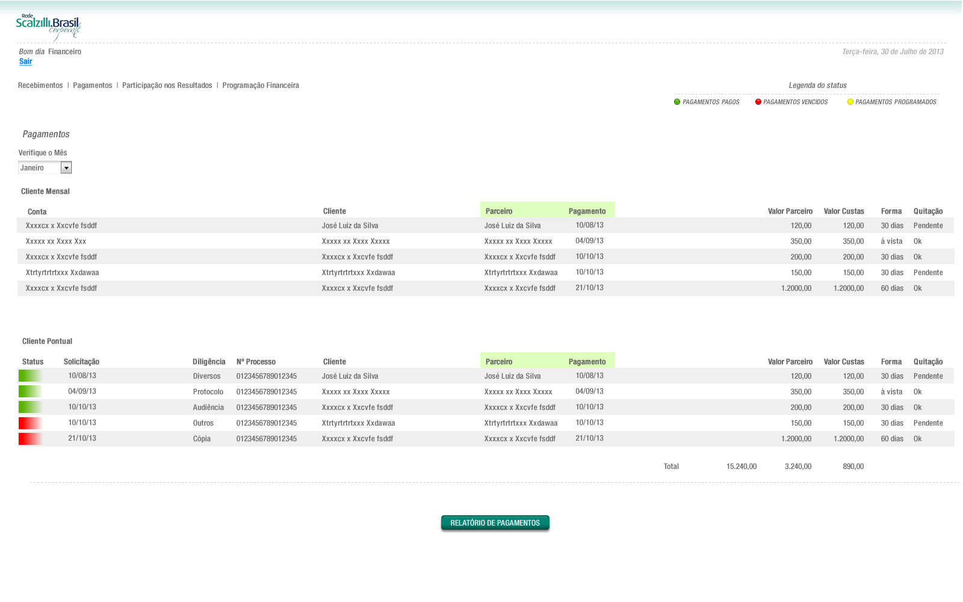Screen dimensions: 963x602
Task: Go to Pagamentos menu item
Action: coord(92,85)
